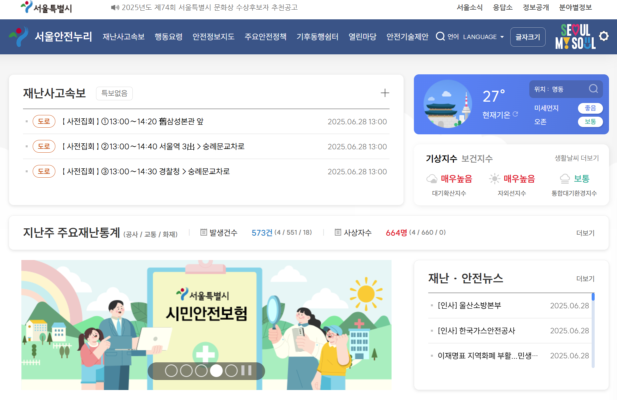Search the weather location 명동
This screenshot has width=617, height=400.
tap(593, 89)
